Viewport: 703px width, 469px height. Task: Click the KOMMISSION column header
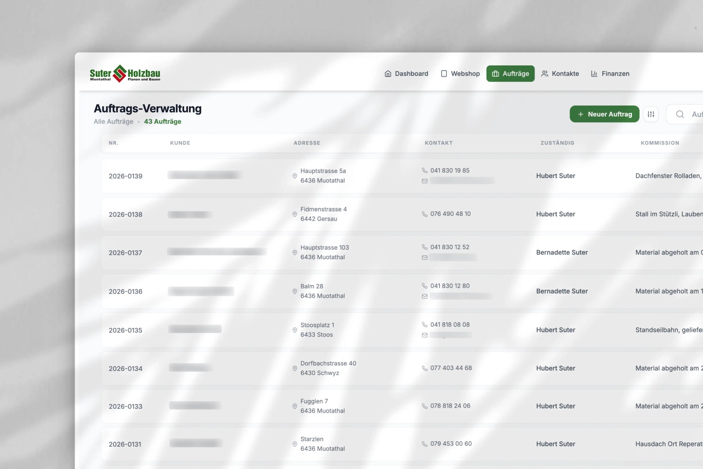click(x=660, y=143)
